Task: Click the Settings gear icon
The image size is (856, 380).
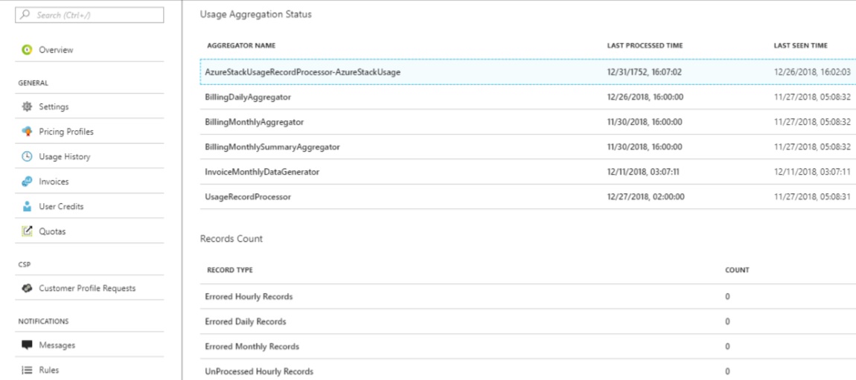Action: pos(26,107)
